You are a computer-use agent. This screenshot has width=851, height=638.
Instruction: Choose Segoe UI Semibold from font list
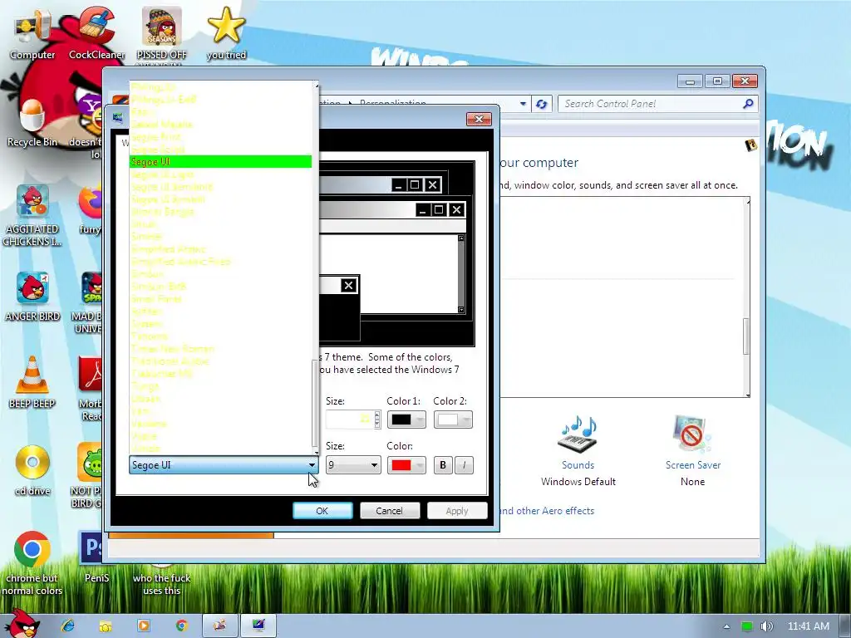click(220, 187)
